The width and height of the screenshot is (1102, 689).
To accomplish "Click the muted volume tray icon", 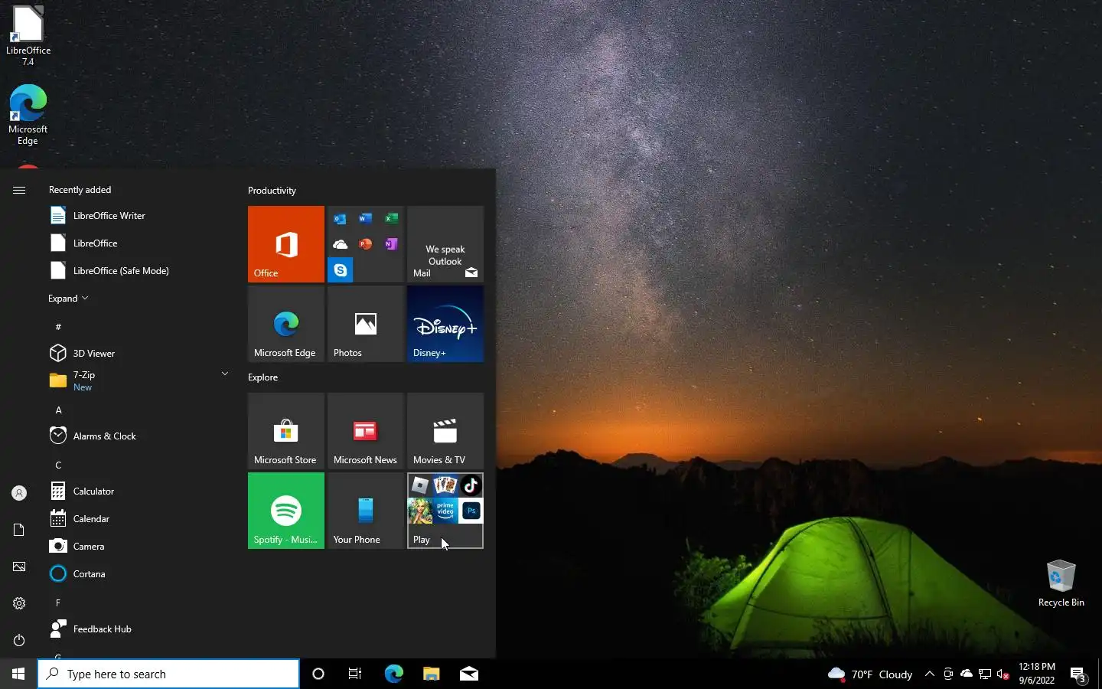I will [x=1003, y=674].
